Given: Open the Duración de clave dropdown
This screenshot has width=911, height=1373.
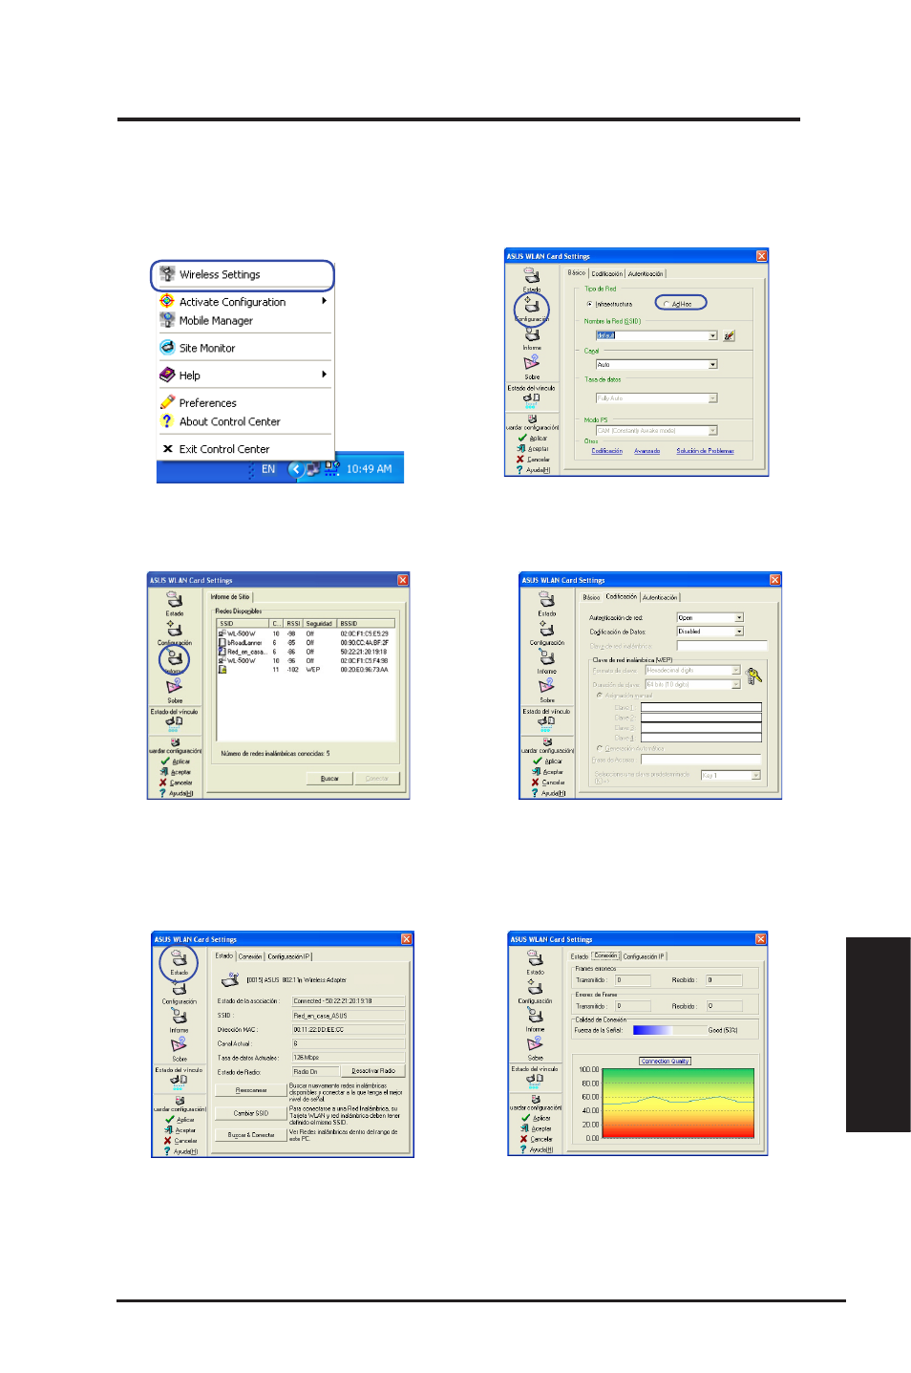Looking at the screenshot, I should pos(736,684).
